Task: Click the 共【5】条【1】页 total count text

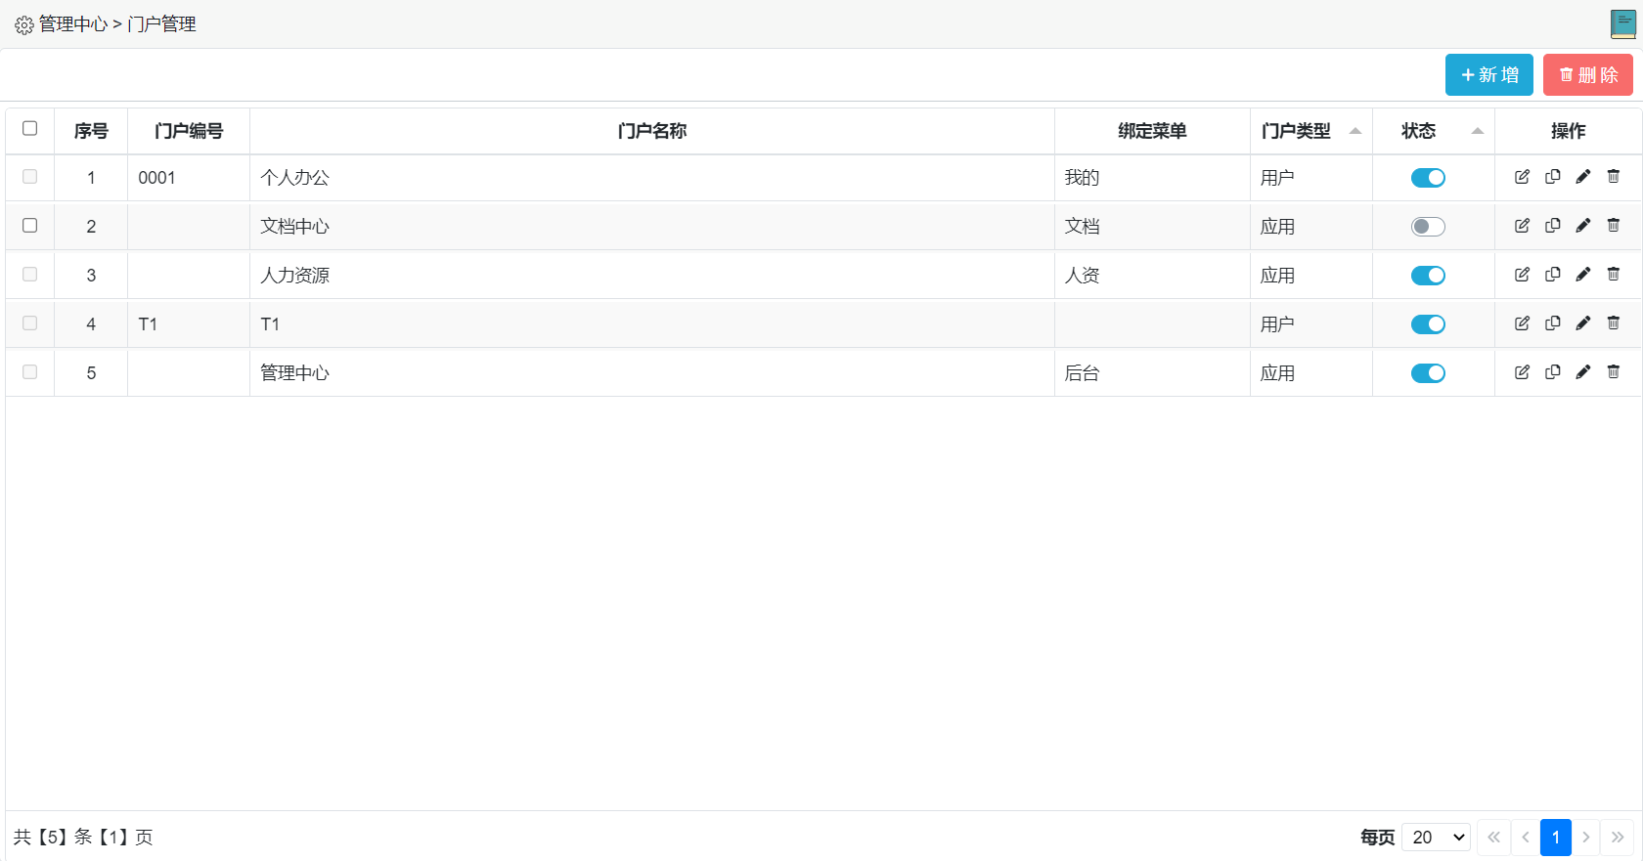Action: [x=83, y=838]
